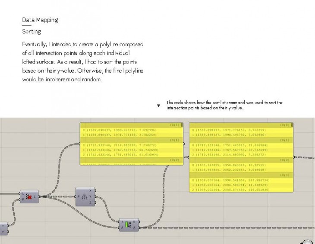Click the K input on Sort List component
The height and width of the screenshot is (244, 315).
coord(122,221)
